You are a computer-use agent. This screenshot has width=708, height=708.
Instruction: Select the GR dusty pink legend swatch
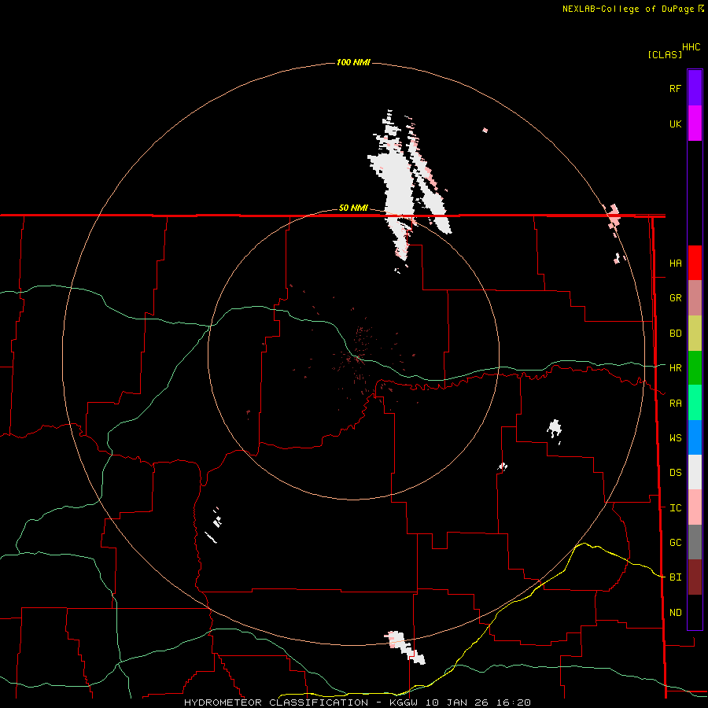point(695,298)
